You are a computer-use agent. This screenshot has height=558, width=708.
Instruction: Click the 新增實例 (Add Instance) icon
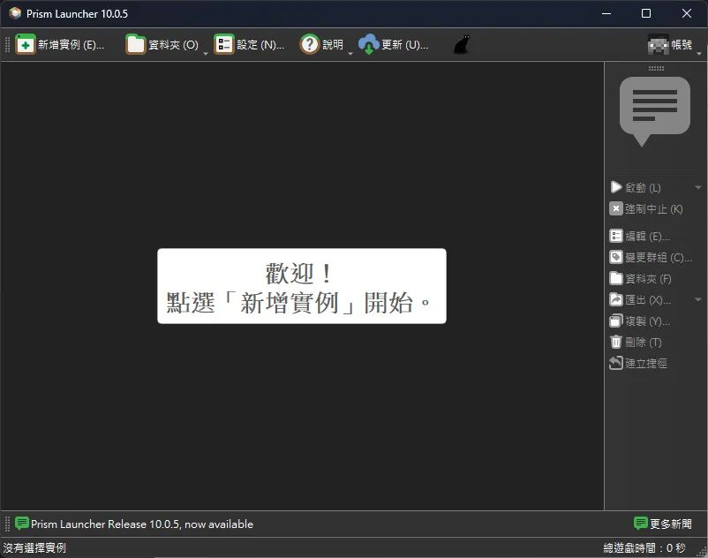pyautogui.click(x=25, y=43)
